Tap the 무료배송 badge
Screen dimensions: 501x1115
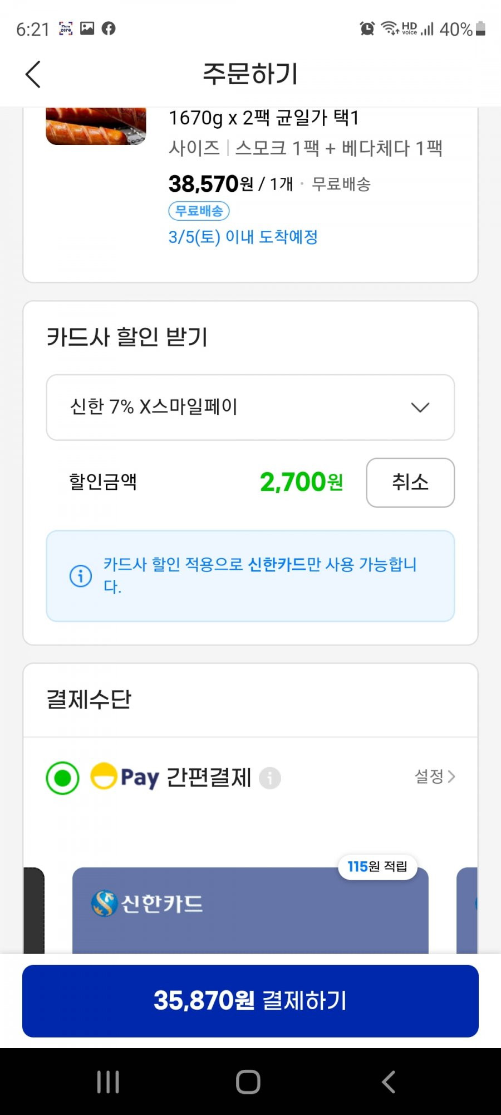pyautogui.click(x=199, y=211)
